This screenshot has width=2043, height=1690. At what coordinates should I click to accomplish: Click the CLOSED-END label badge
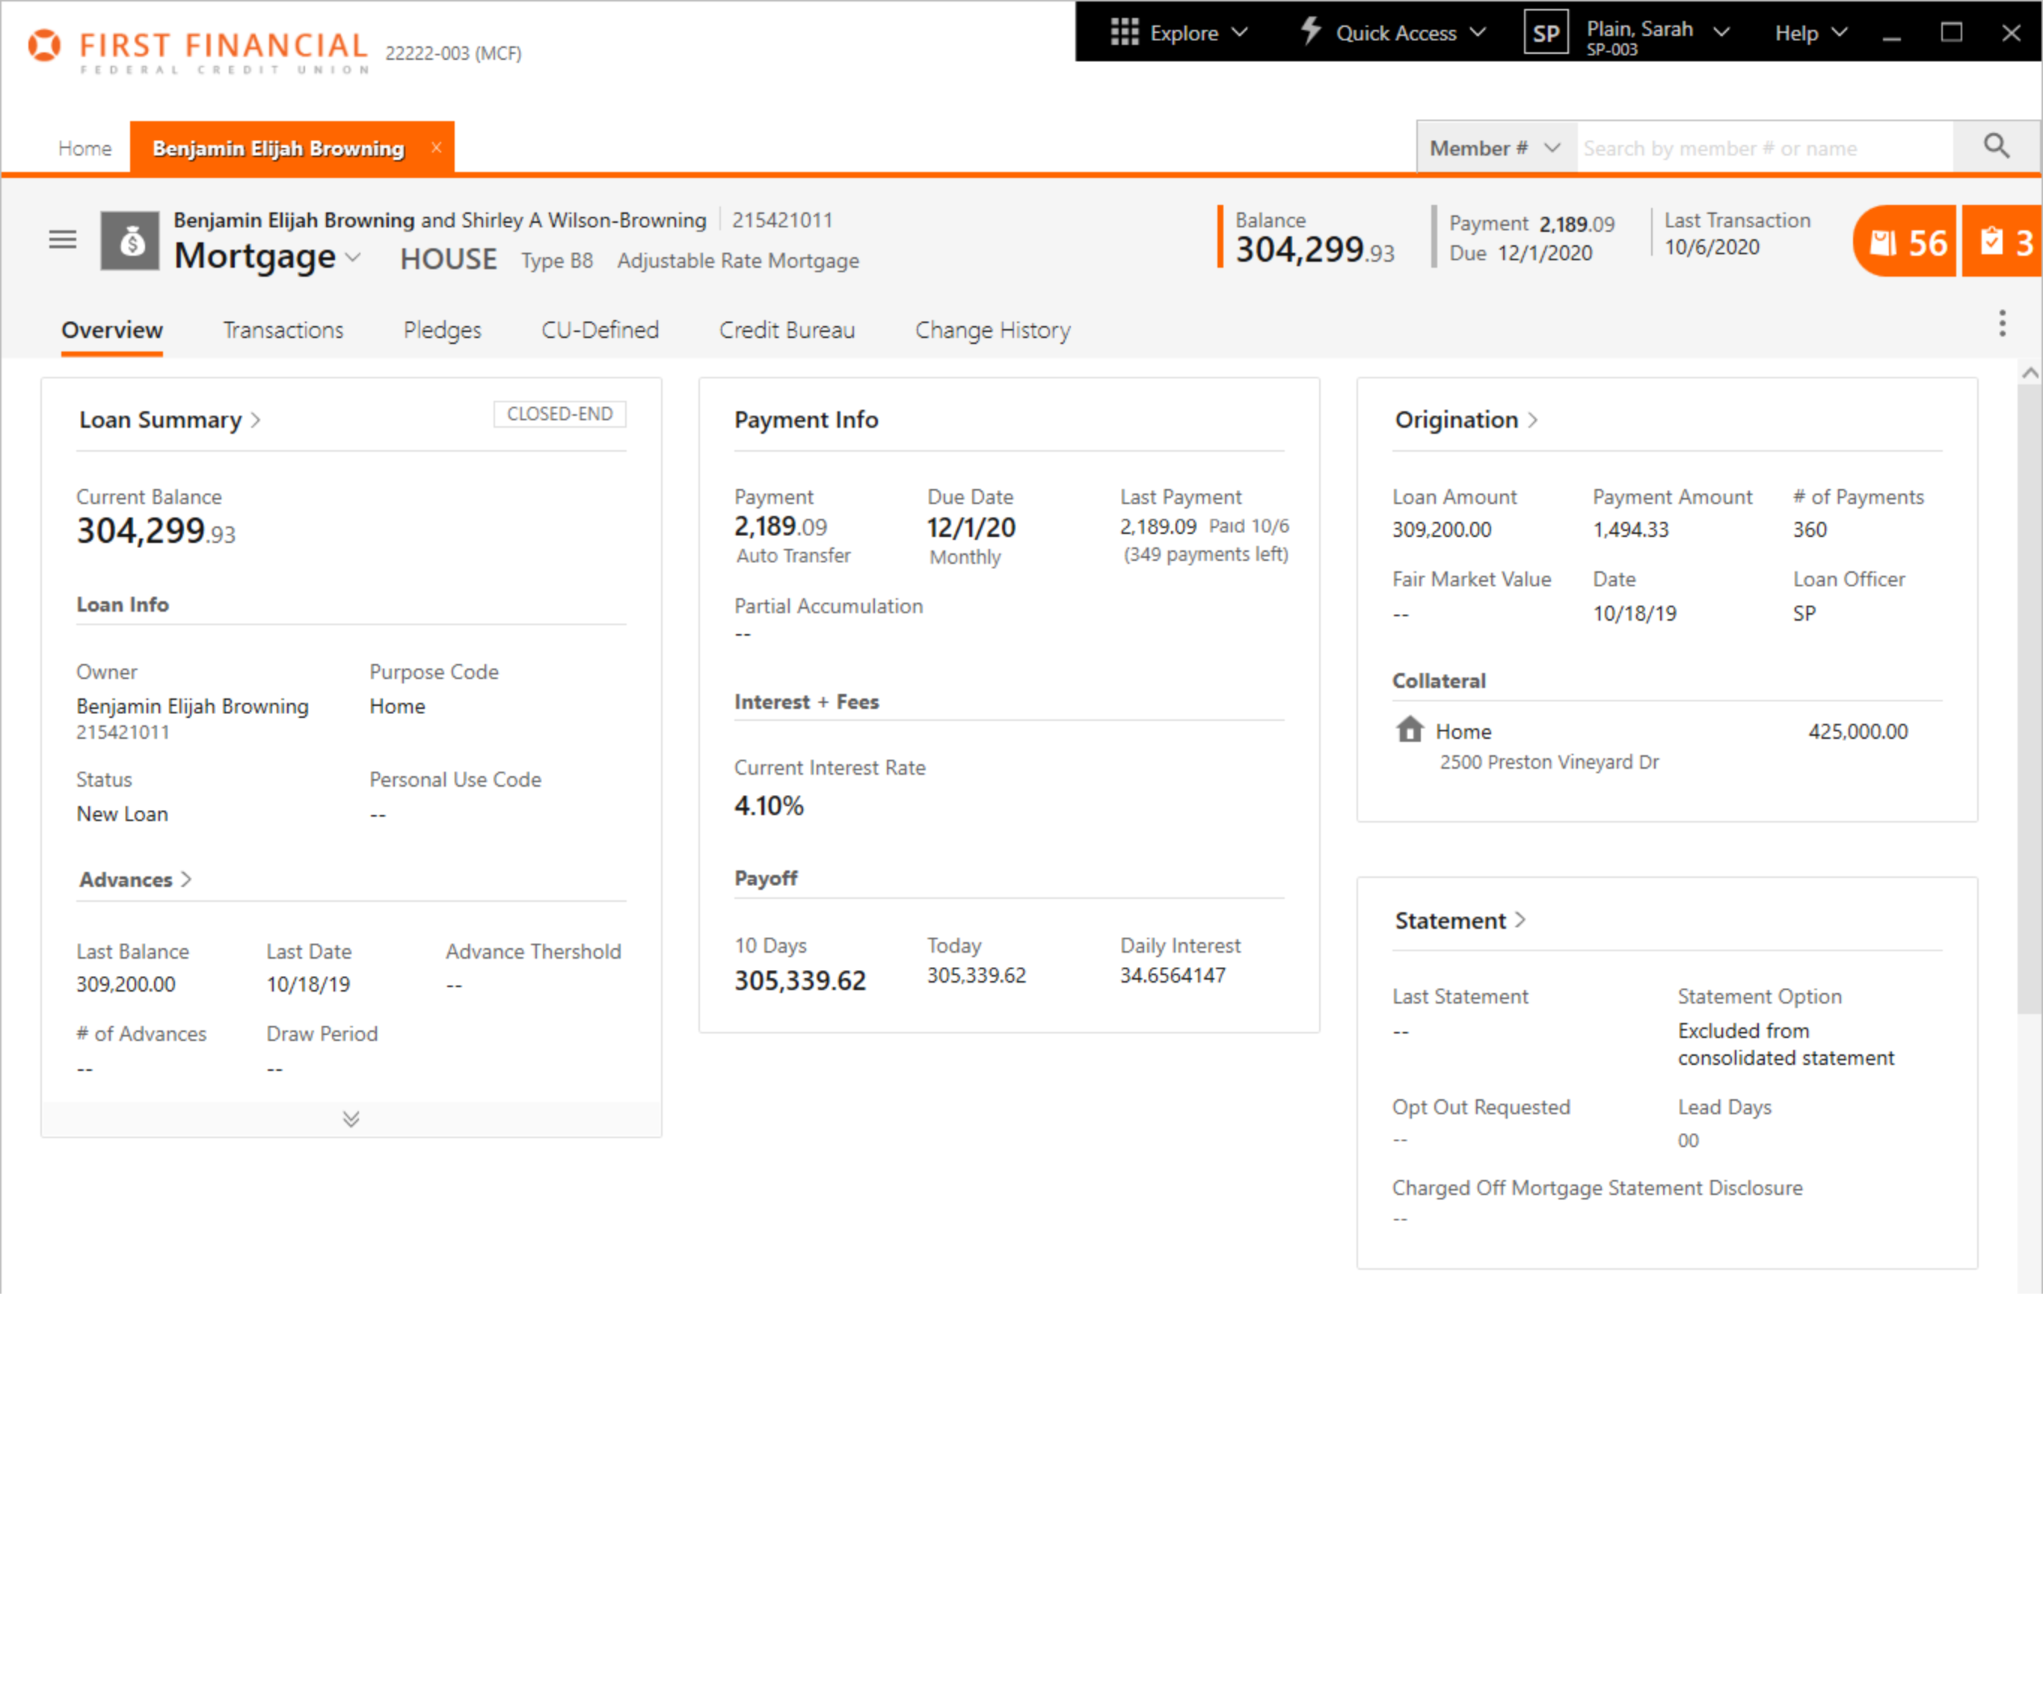coord(559,414)
